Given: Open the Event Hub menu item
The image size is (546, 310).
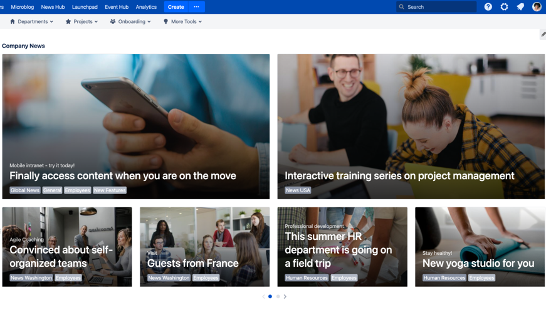Looking at the screenshot, I should [117, 7].
